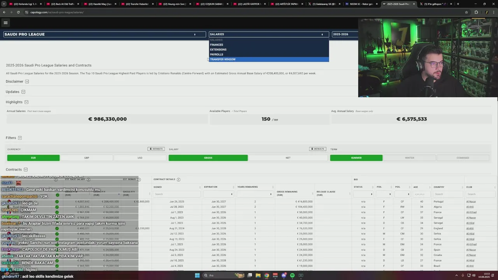Open the hamburger menu icon
This screenshot has height=280, width=498.
[5, 23]
